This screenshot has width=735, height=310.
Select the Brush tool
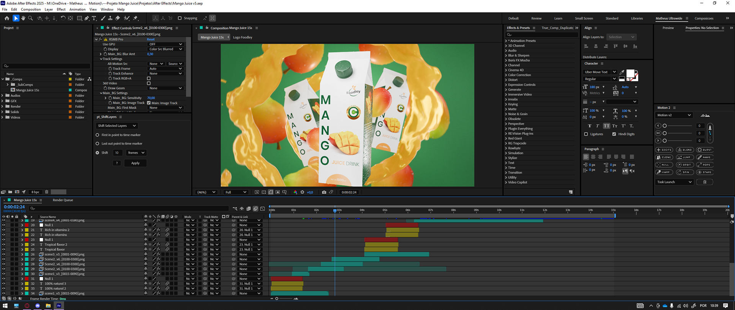coord(103,18)
